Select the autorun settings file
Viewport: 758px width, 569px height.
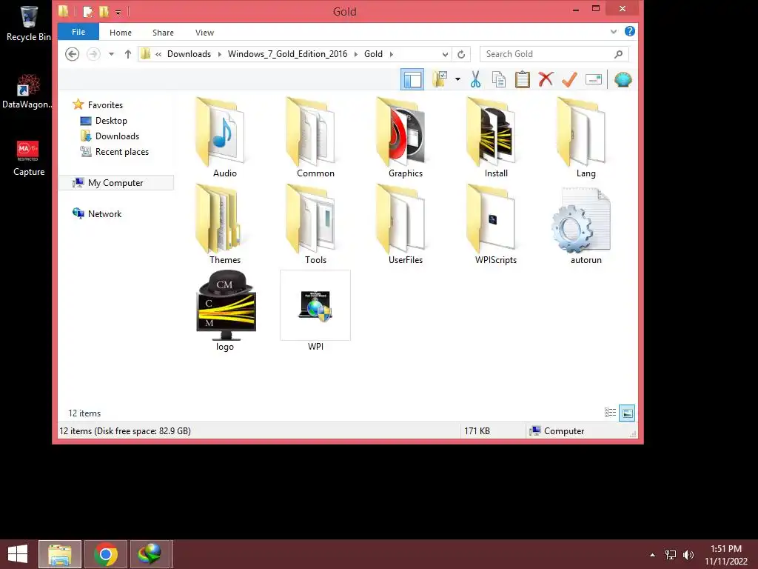click(x=586, y=224)
